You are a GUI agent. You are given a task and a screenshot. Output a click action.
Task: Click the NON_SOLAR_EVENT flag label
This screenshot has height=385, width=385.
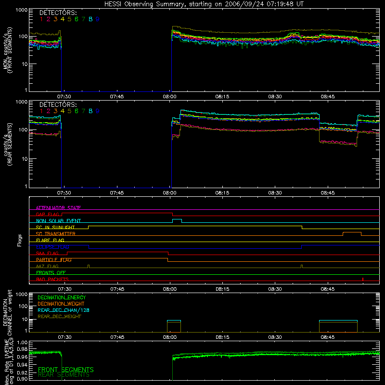pyautogui.click(x=58, y=221)
